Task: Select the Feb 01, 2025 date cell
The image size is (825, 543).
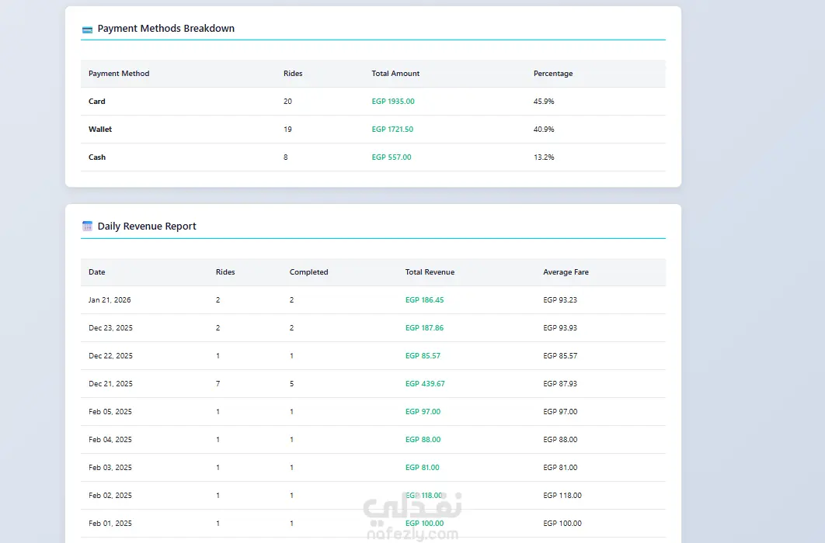Action: pyautogui.click(x=110, y=523)
